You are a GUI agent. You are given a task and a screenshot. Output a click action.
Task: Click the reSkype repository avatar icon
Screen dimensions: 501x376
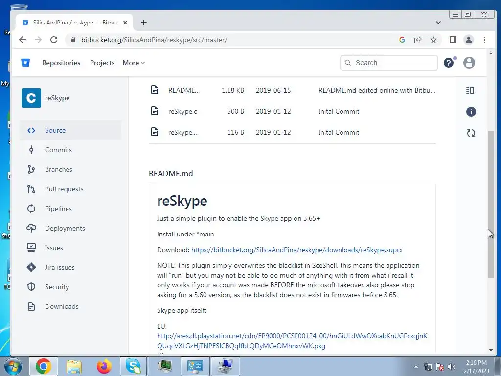click(31, 98)
